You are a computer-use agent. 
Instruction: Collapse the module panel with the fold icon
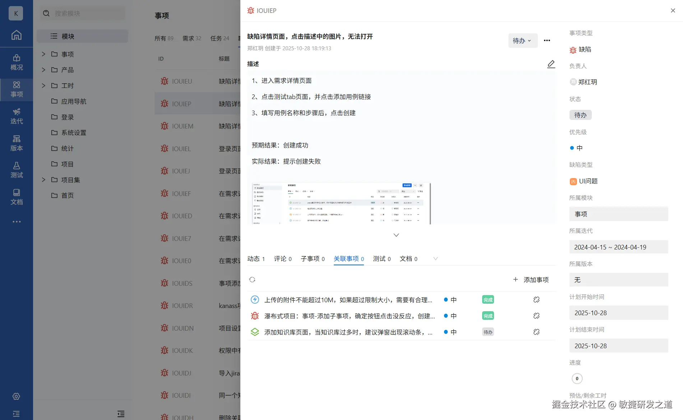[x=121, y=414]
